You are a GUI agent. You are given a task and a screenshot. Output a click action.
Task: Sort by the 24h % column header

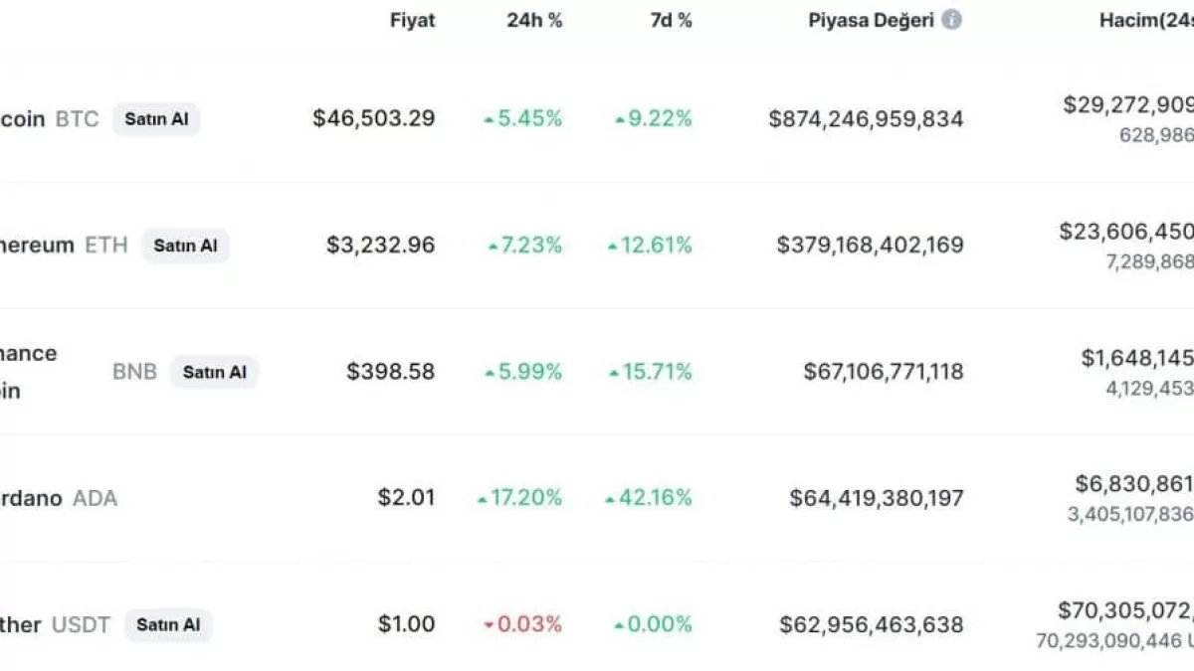tap(534, 20)
